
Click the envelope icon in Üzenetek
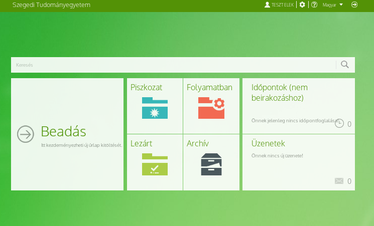coord(339,181)
